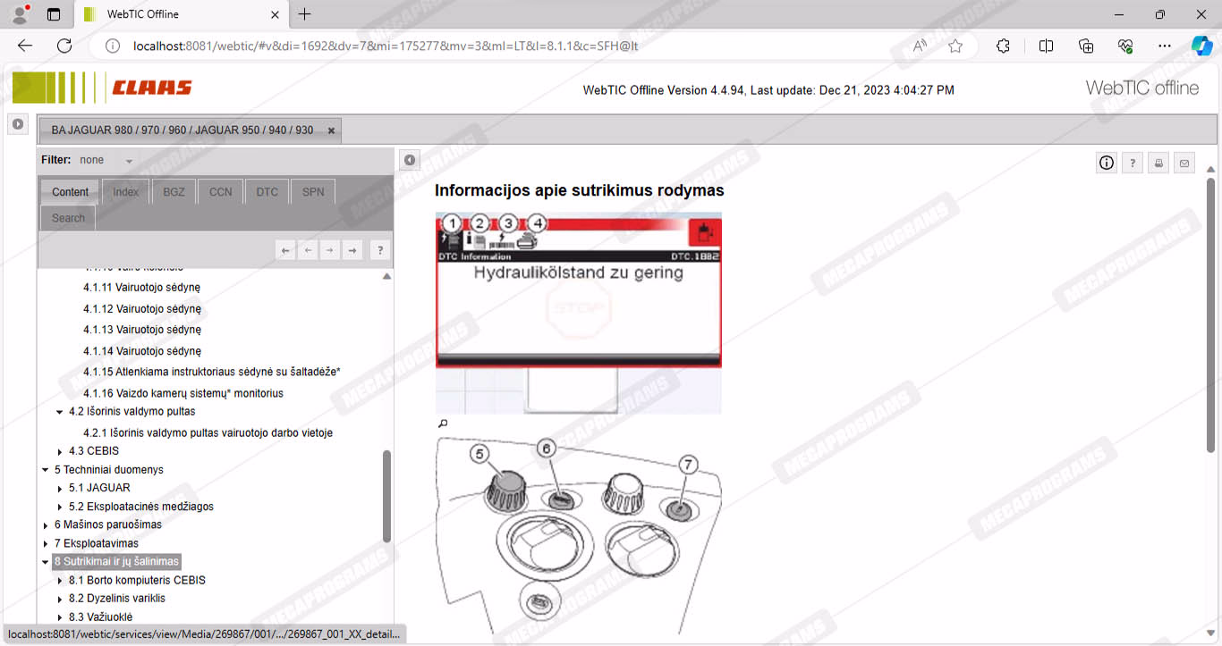Collapse the 5 Techniniai duomenys section
This screenshot has width=1222, height=646.
click(46, 470)
